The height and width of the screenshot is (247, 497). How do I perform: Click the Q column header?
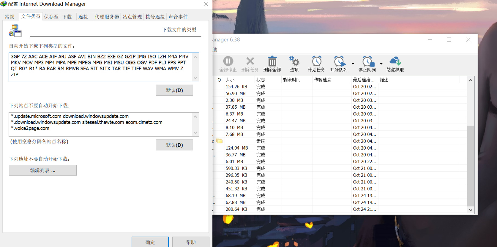coord(219,80)
